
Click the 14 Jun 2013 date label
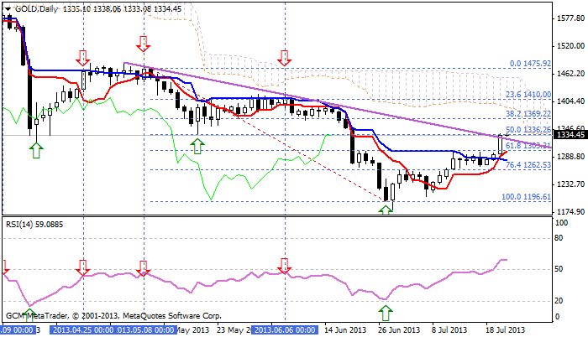coord(345,330)
